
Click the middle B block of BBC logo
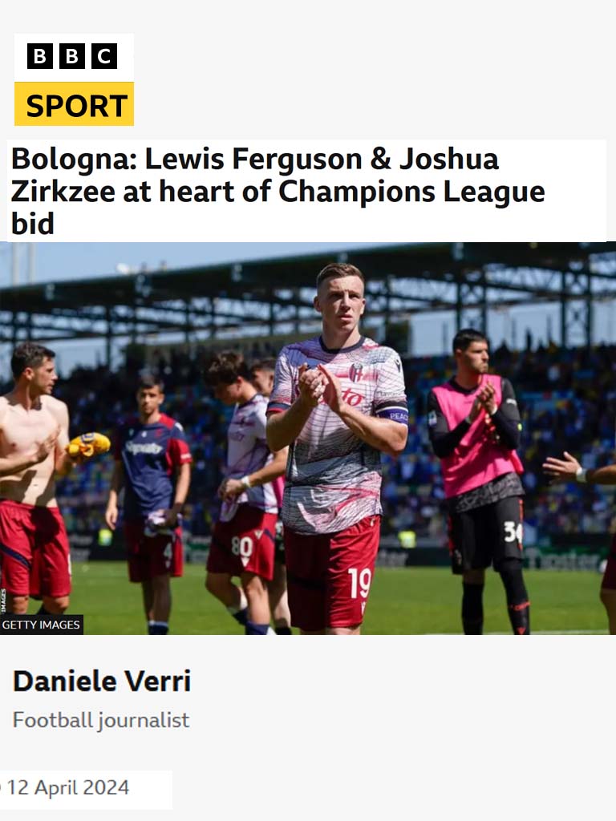pyautogui.click(x=71, y=56)
